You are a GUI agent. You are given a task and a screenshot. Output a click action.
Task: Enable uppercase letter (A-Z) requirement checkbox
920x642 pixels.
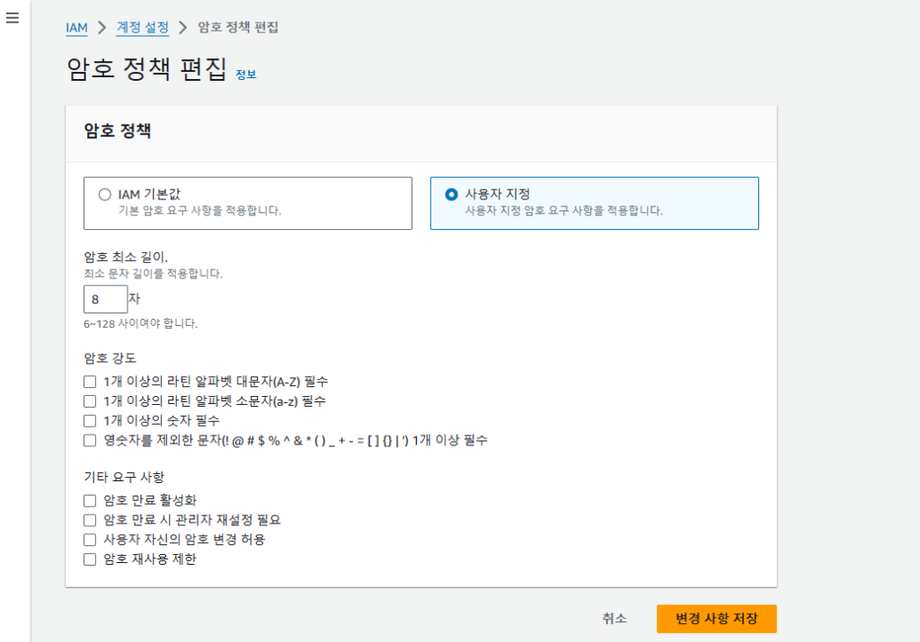pos(90,383)
